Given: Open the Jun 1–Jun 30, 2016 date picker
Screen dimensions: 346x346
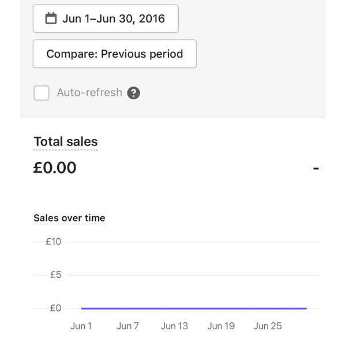Looking at the screenshot, I should (106, 18).
